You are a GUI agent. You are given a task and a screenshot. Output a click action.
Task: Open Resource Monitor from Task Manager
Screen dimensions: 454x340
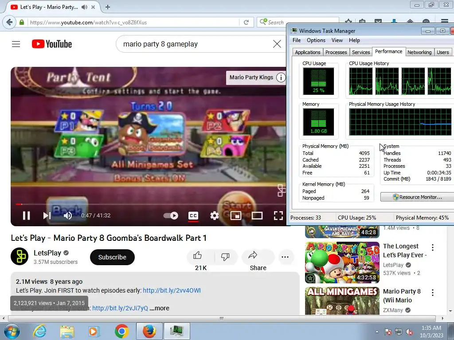tap(417, 197)
